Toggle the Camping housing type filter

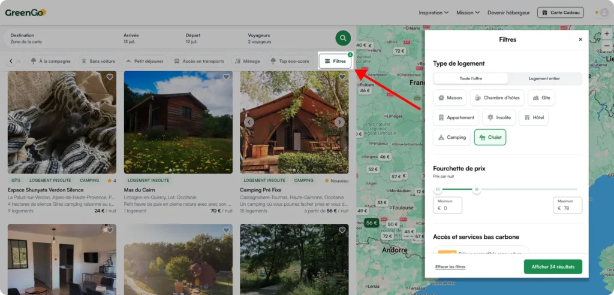coord(452,137)
